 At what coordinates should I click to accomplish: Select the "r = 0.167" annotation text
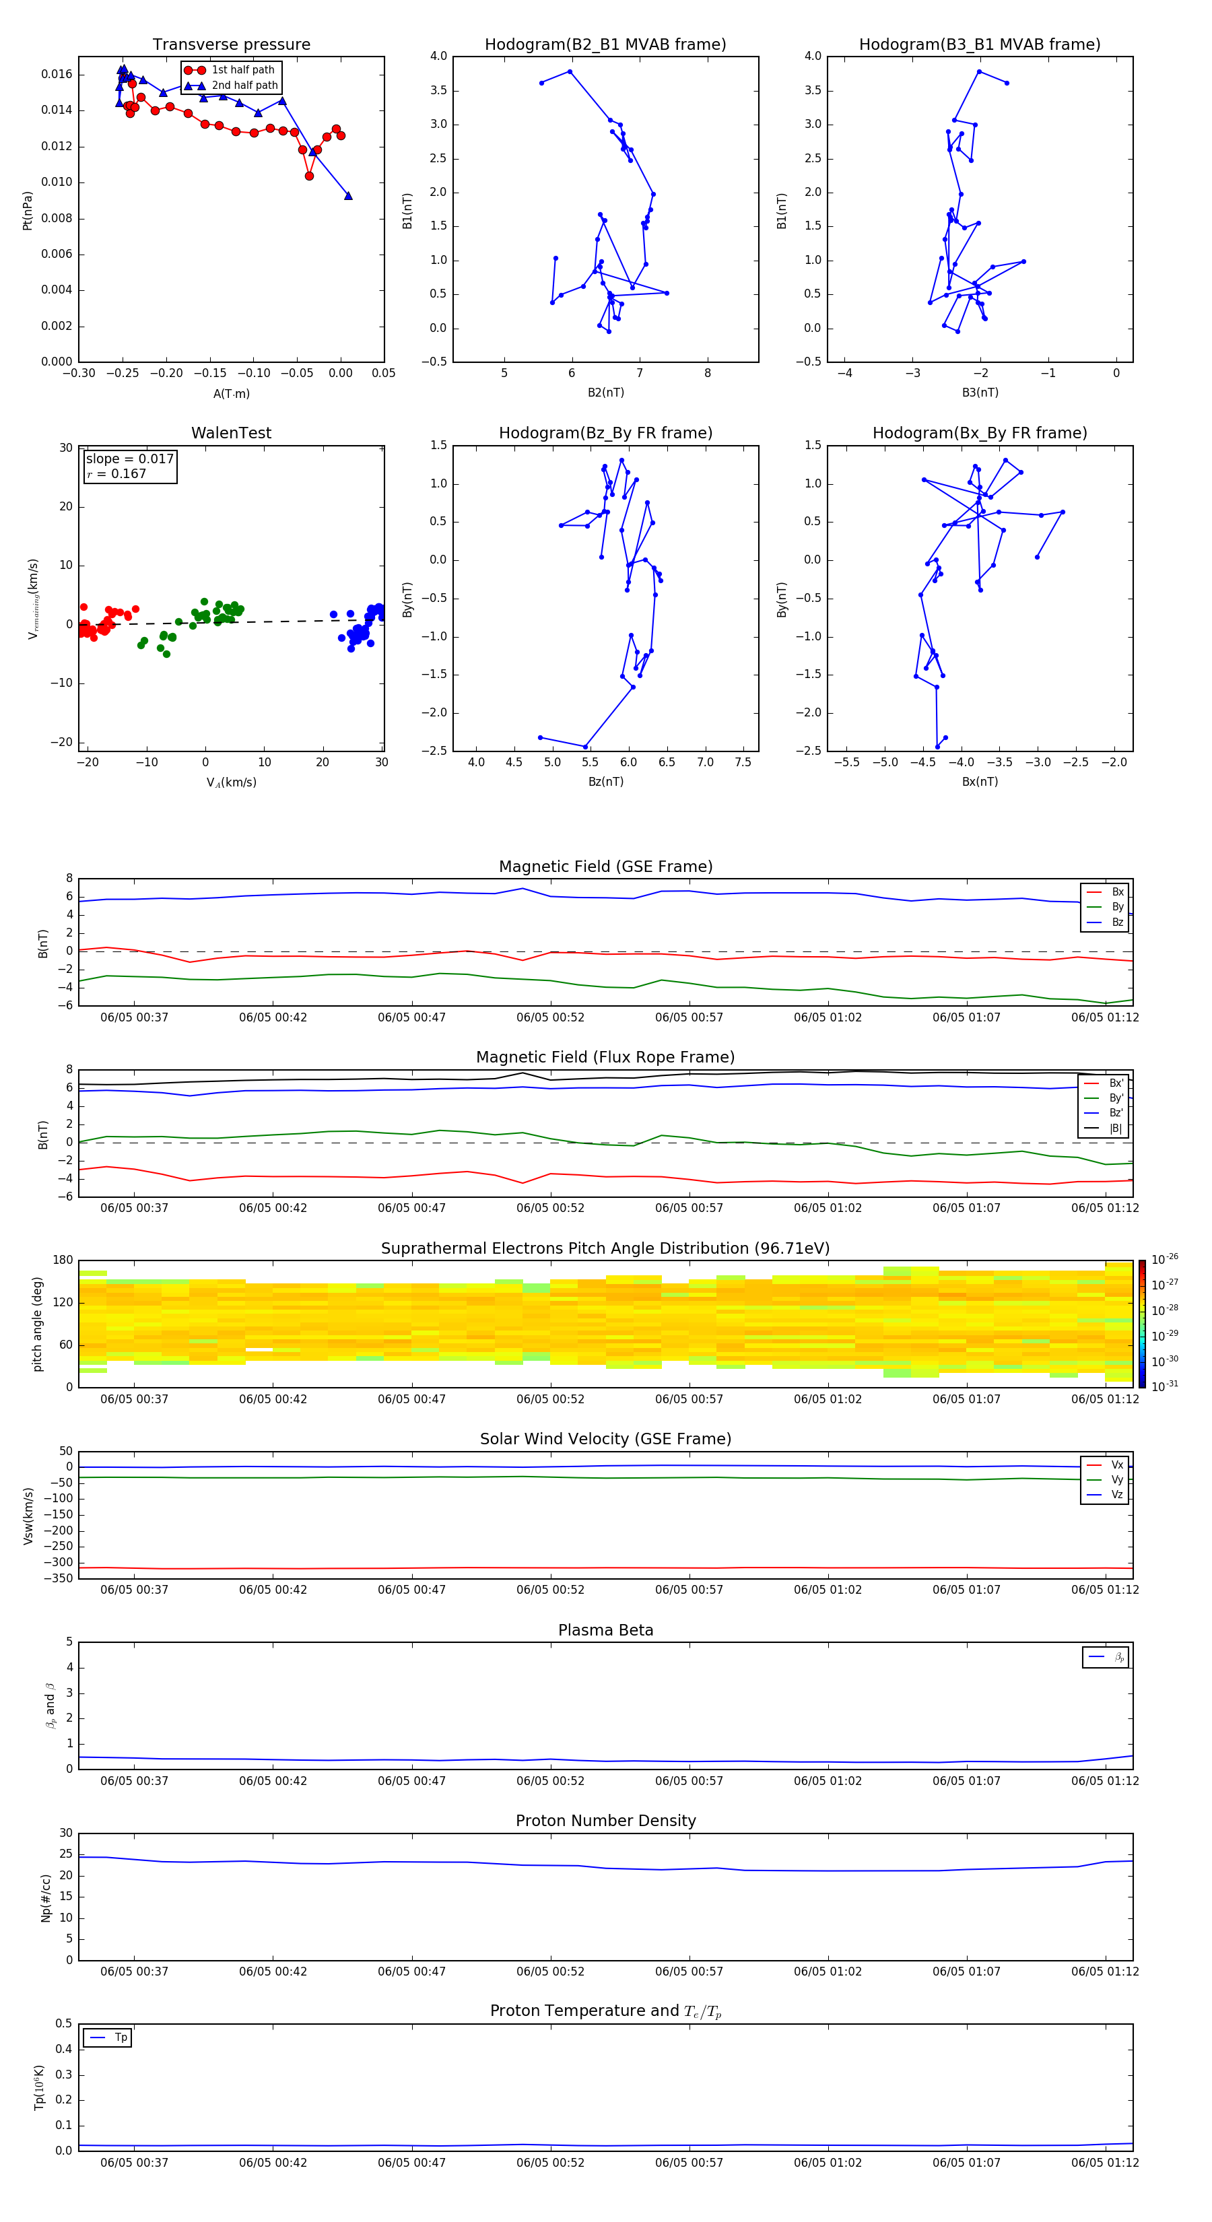coord(116,473)
